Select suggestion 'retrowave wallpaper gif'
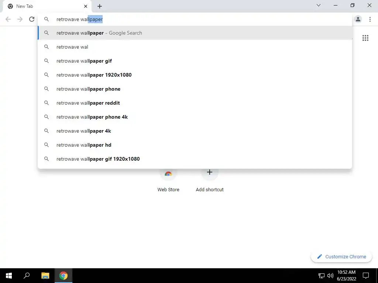Image resolution: width=378 pixels, height=283 pixels. pyautogui.click(x=195, y=61)
